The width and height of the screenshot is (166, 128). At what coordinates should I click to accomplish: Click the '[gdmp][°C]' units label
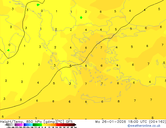[x=54, y=122]
